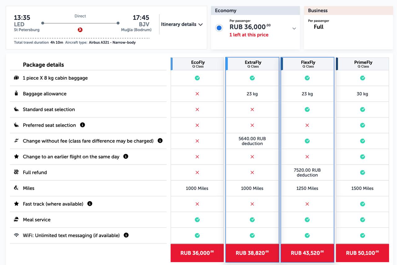Click the RUB 38,820 ExtraFly red button
Screen dimensions: 397x265
point(252,253)
